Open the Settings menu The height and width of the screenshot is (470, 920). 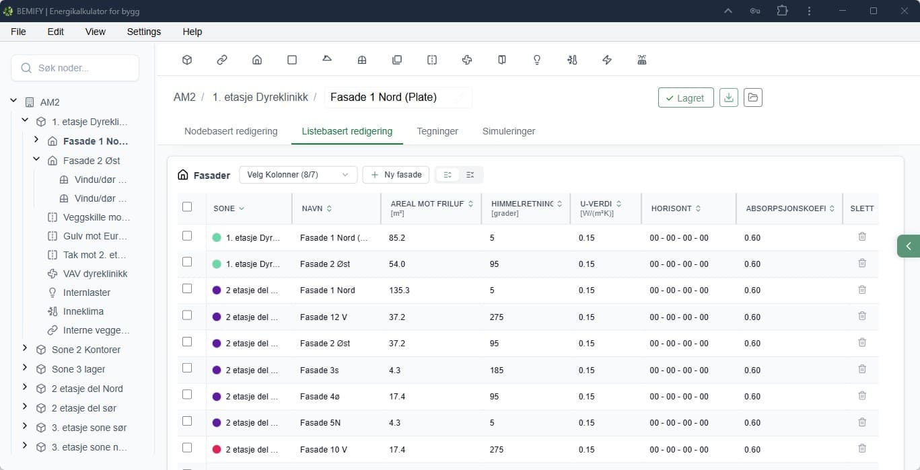(144, 32)
